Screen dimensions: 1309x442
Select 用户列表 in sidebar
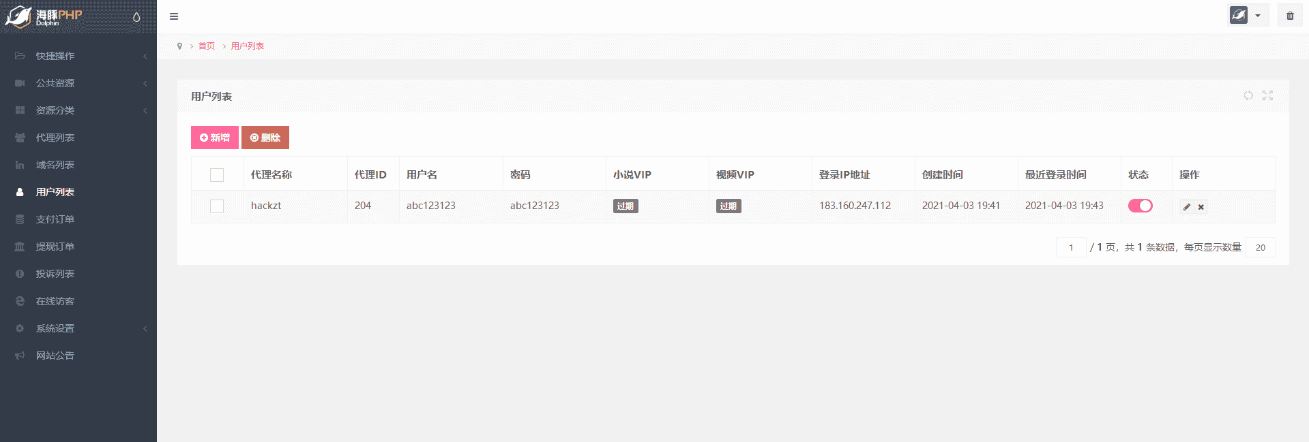[x=78, y=192]
